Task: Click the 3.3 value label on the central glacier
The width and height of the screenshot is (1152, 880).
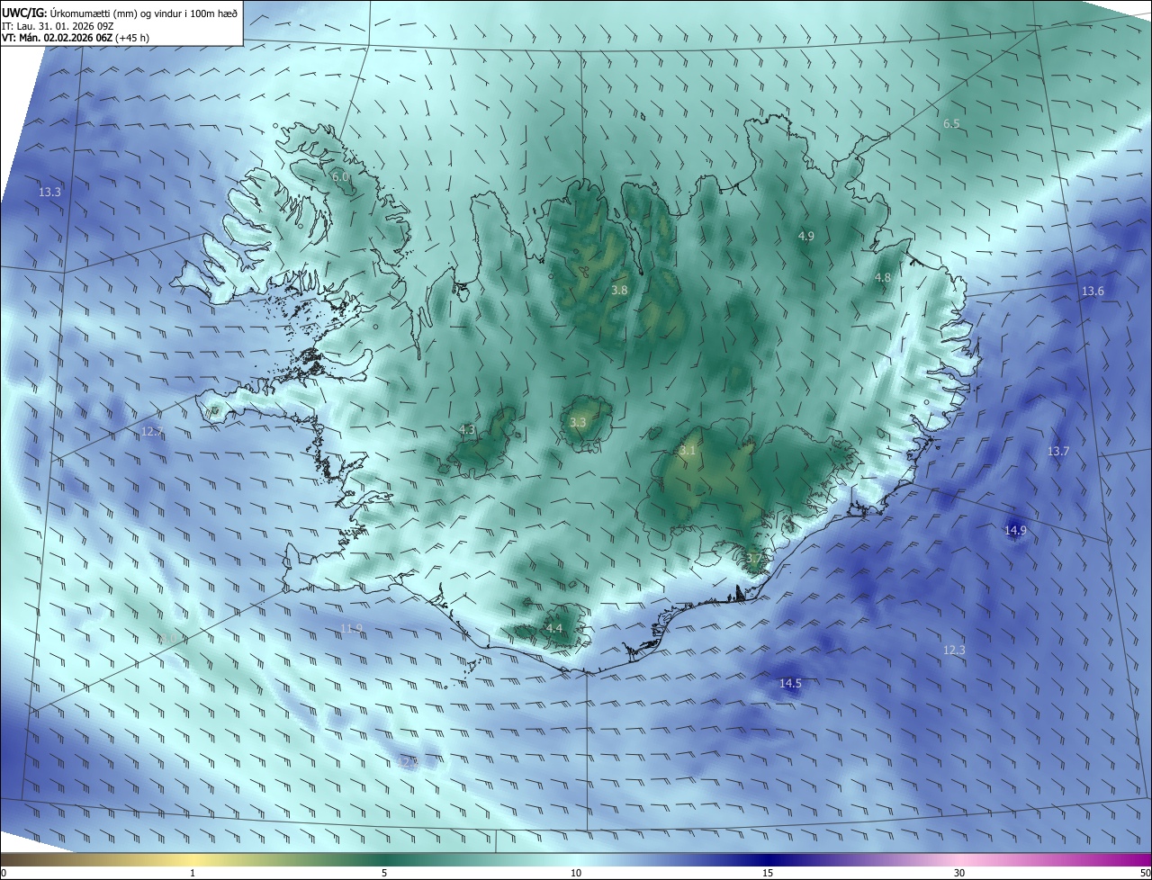Action: coord(578,422)
